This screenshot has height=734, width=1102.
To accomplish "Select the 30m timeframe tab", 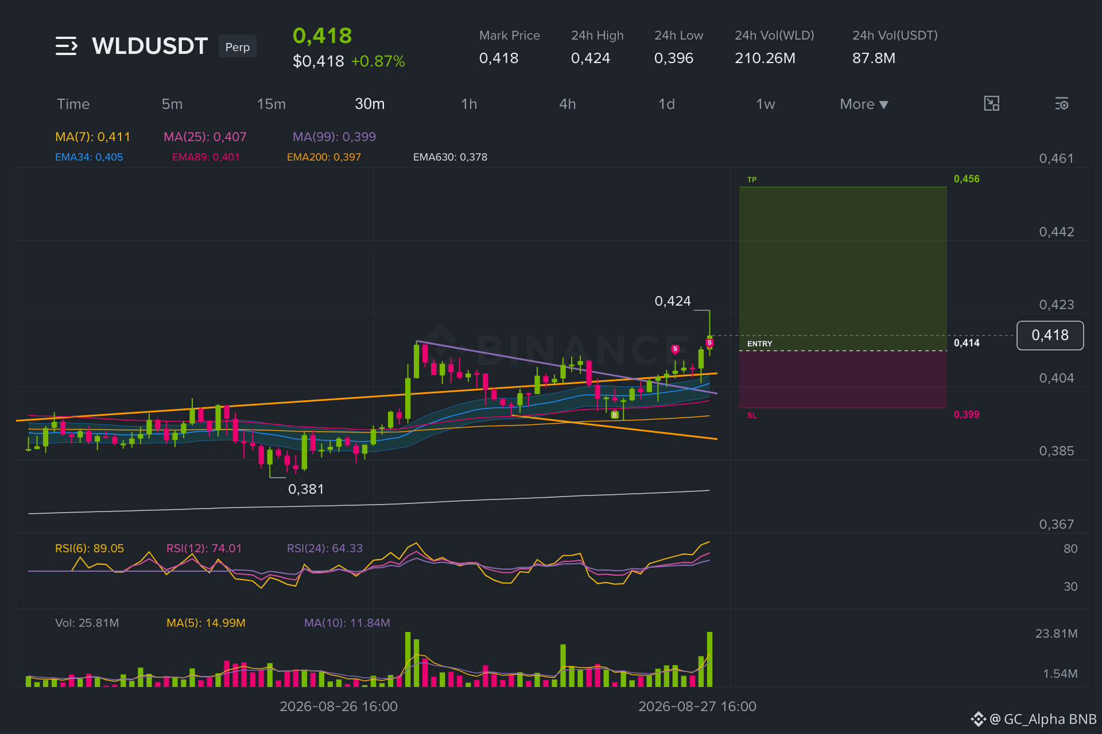I will pos(370,104).
